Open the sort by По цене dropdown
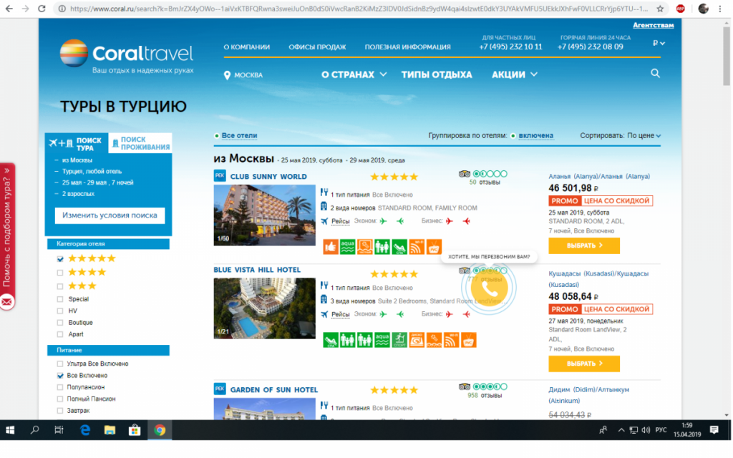The image size is (733, 458). pyautogui.click(x=644, y=135)
